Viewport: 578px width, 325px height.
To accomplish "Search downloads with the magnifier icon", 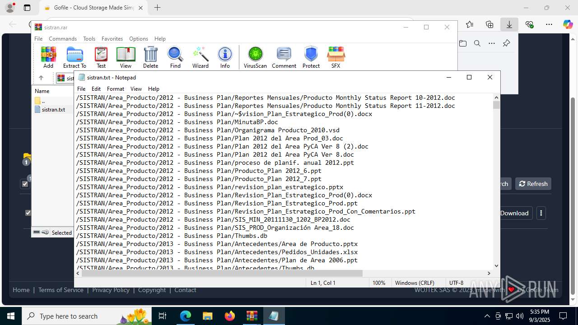I will tap(477, 43).
